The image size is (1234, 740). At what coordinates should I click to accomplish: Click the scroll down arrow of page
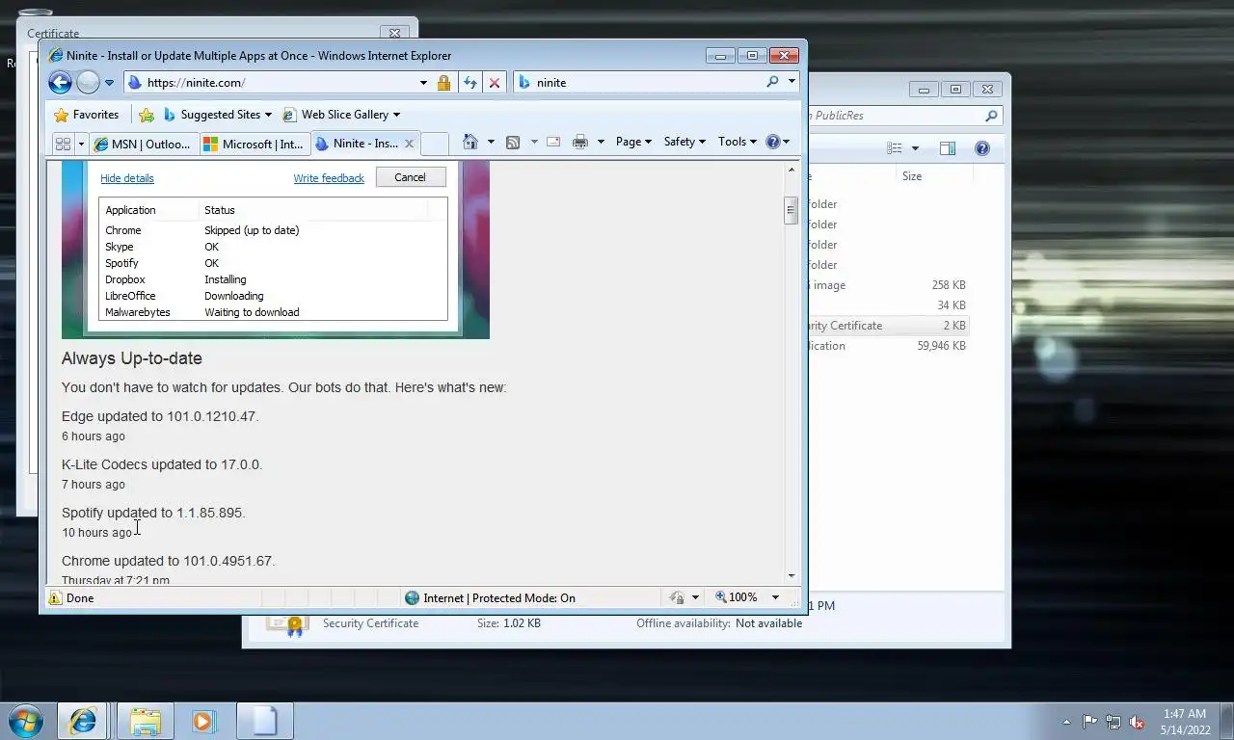pyautogui.click(x=791, y=575)
